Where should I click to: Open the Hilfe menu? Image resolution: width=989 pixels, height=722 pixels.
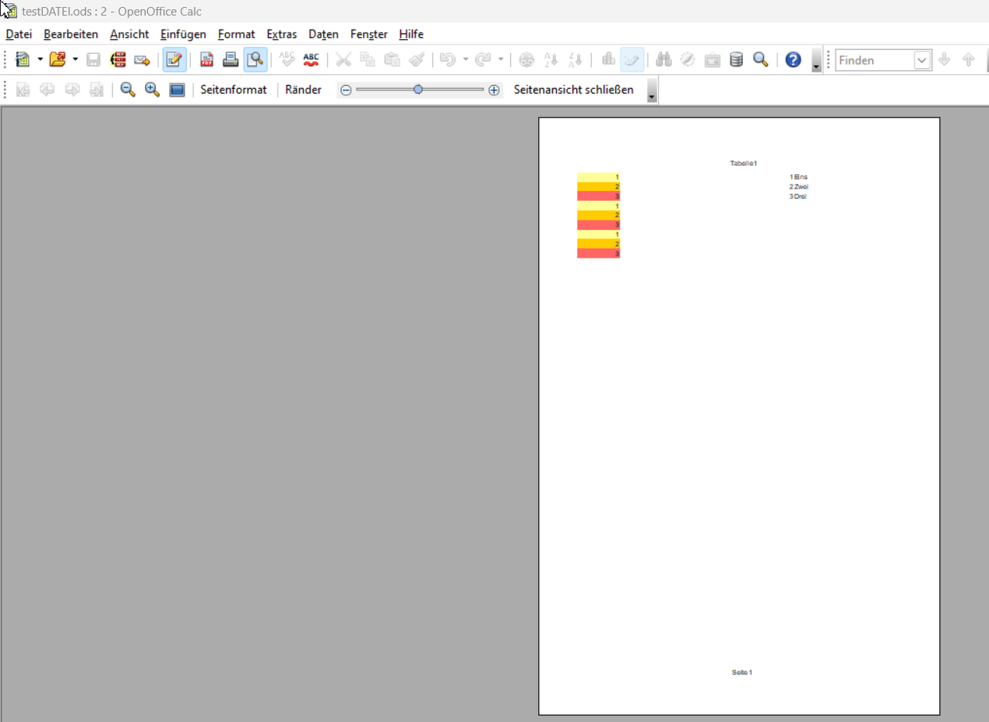(x=411, y=34)
